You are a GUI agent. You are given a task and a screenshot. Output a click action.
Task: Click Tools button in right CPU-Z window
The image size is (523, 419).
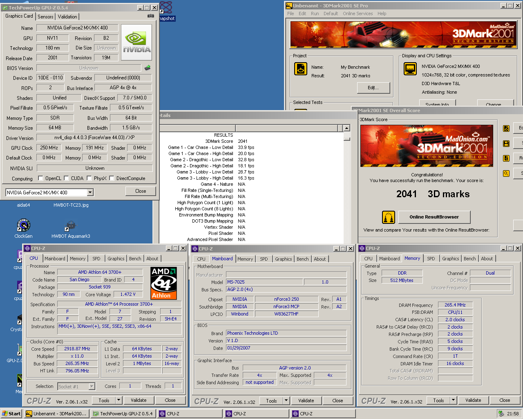(438, 400)
